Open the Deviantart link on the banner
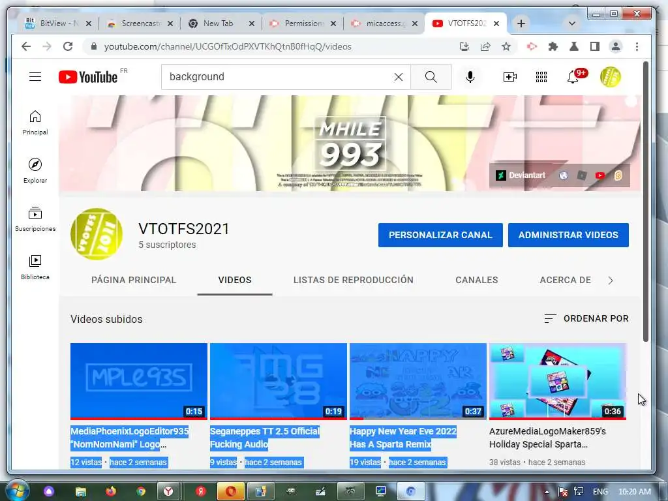 pos(521,175)
